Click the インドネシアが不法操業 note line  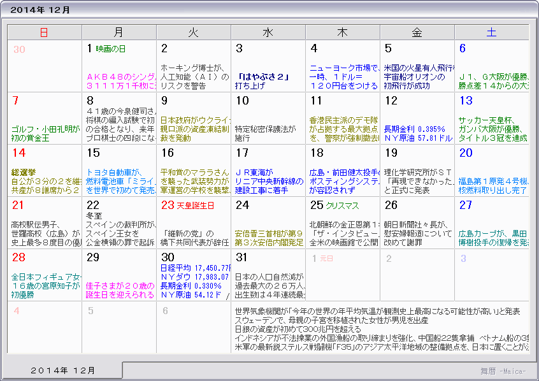coord(382,338)
